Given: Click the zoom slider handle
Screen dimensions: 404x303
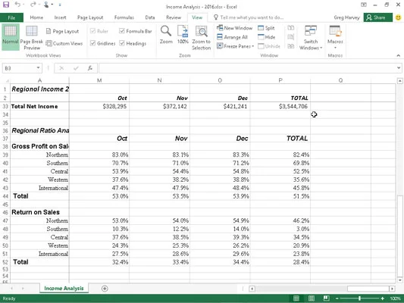Looking at the screenshot, I should click(359, 298).
